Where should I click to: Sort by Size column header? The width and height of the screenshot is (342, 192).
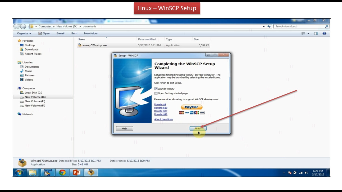click(196, 39)
